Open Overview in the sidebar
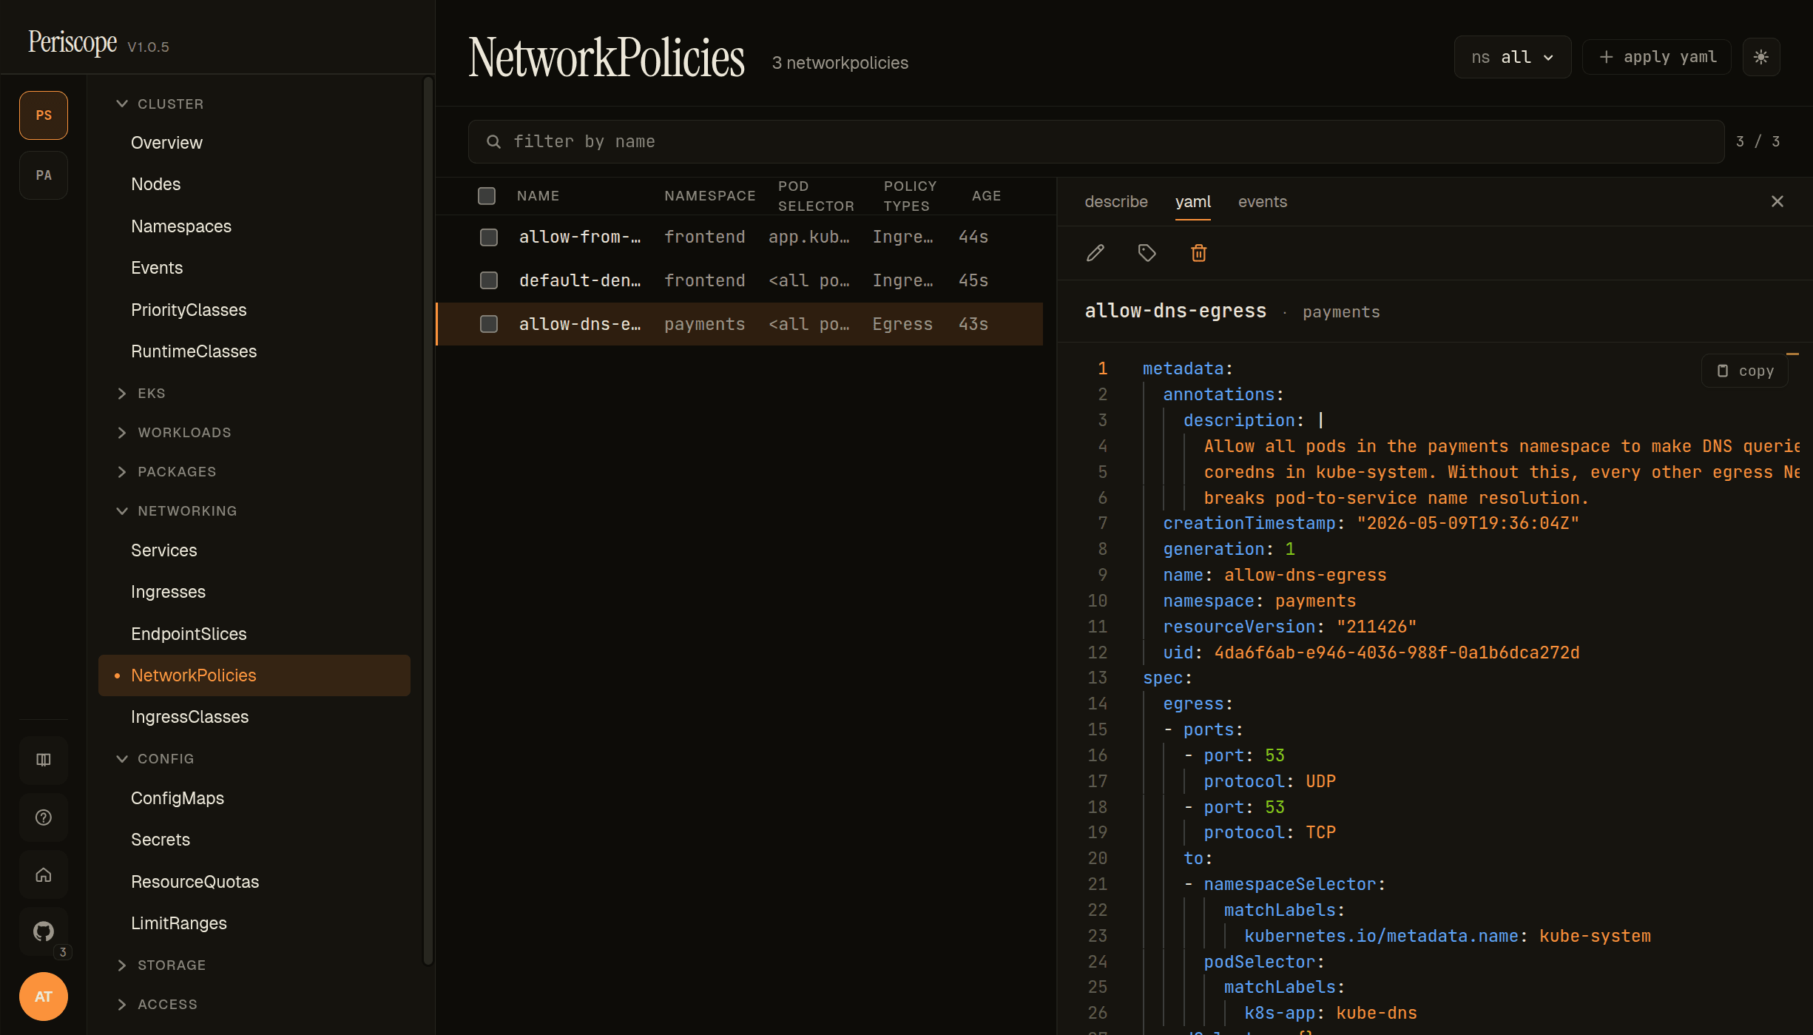Screen dimensions: 1813x1035 pos(254,143)
